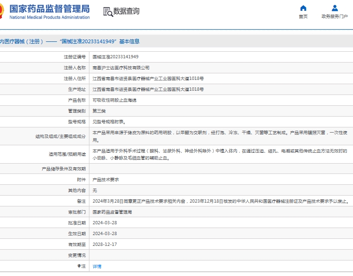The height and width of the screenshot is (276, 353).
Task: Click the 变更情况 field label
Action: click(77, 255)
